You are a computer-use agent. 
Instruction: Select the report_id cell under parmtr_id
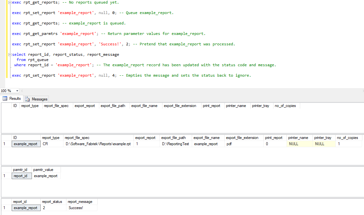20,176
